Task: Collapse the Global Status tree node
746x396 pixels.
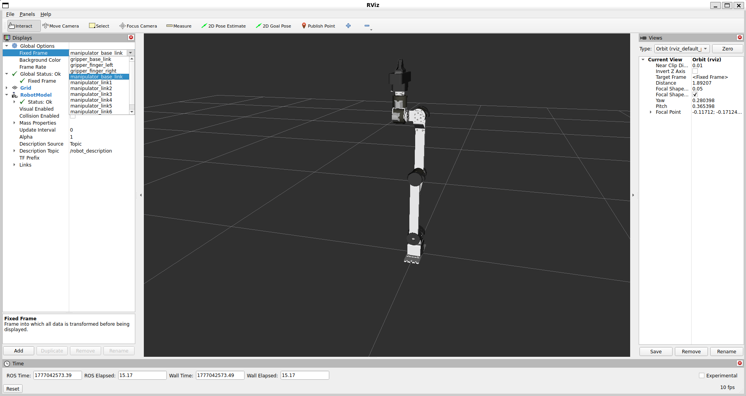Action: tap(7, 74)
